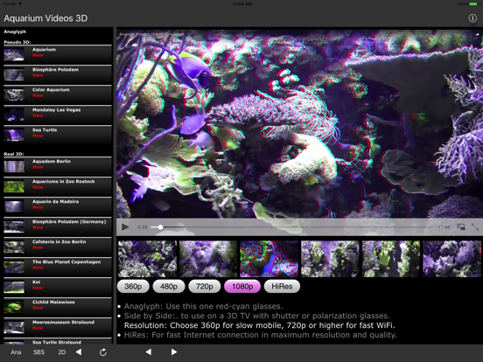Expand video to fullscreen
This screenshot has height=362, width=483.
click(475, 226)
